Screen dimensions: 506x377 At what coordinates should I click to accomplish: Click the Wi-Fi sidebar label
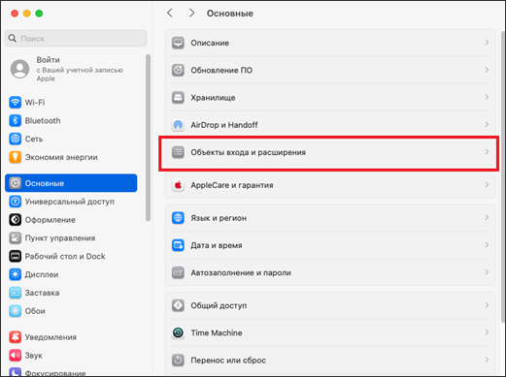(x=35, y=103)
